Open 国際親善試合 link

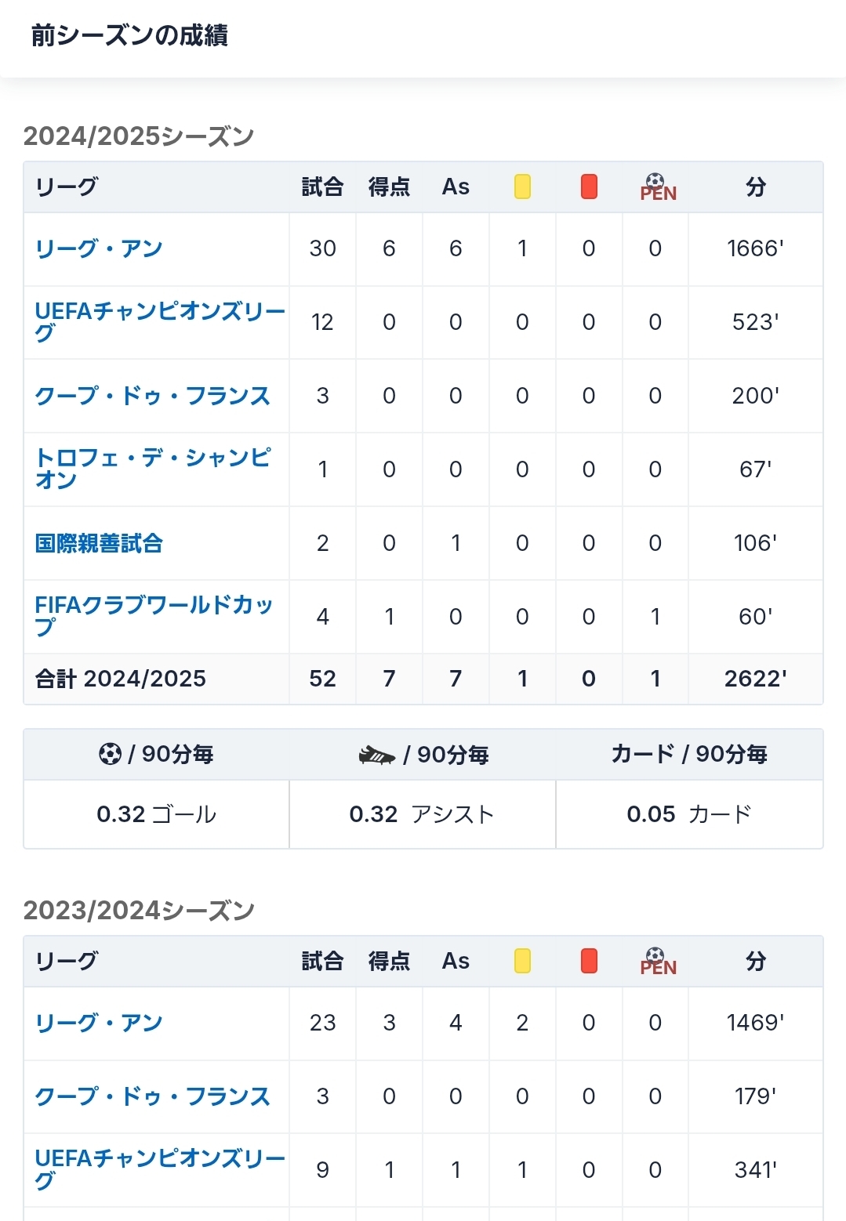(99, 543)
